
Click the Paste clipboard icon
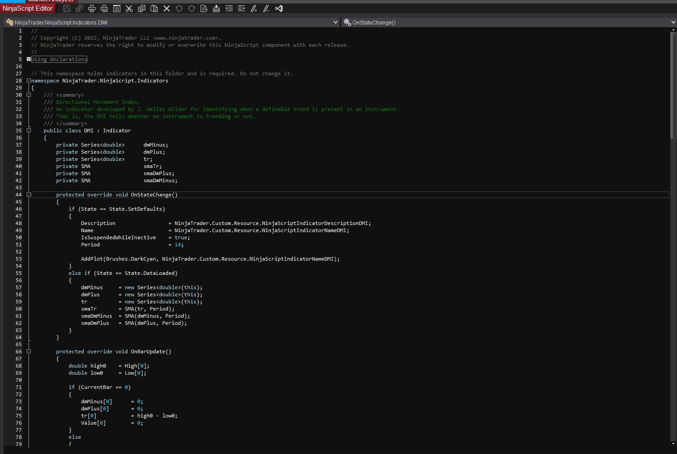click(x=154, y=8)
